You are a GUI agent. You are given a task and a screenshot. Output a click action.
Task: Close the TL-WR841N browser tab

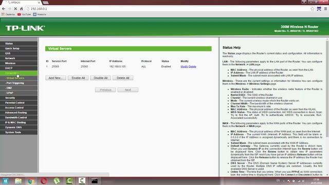tap(39, 3)
